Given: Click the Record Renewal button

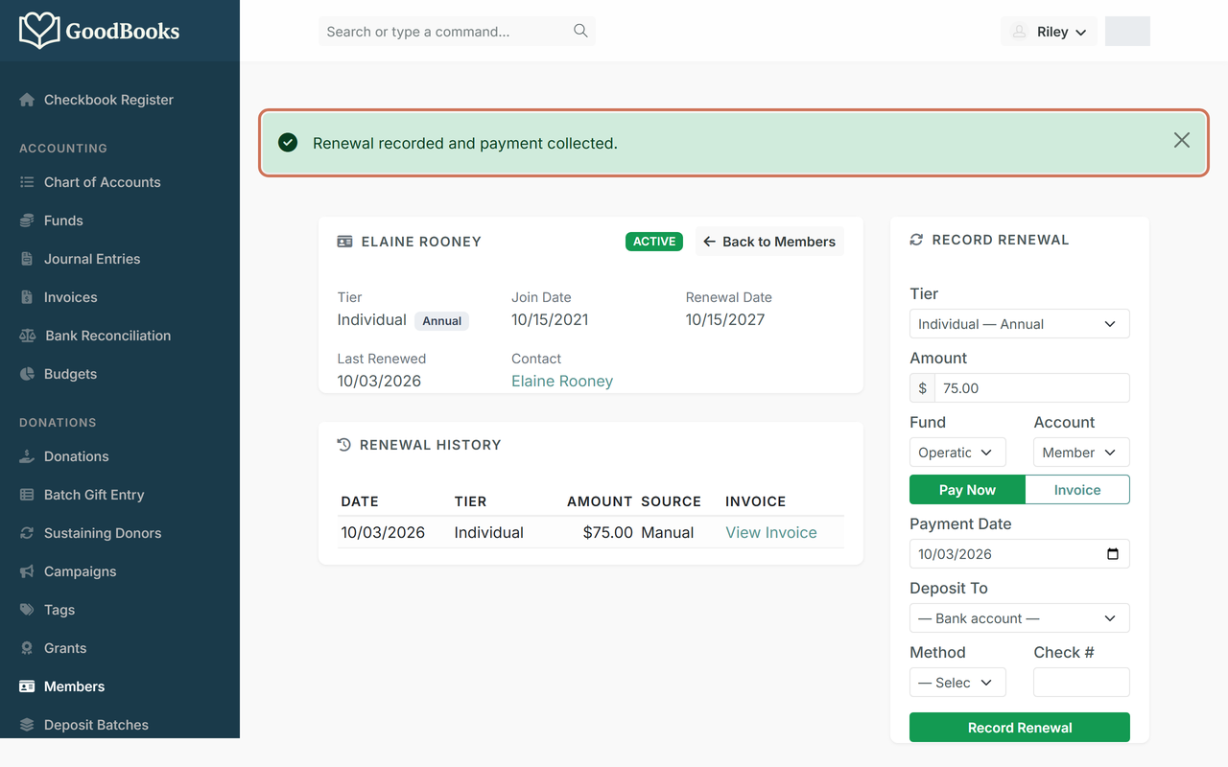Looking at the screenshot, I should pos(1019,728).
